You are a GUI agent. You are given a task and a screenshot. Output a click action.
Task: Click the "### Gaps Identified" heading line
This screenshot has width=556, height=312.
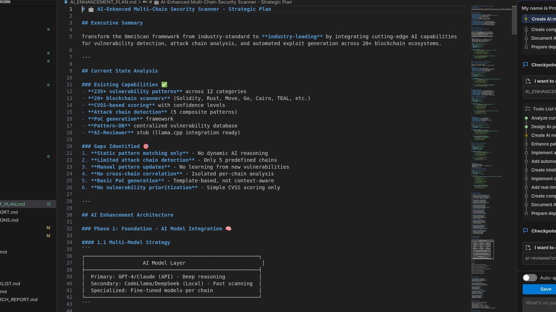(115, 146)
